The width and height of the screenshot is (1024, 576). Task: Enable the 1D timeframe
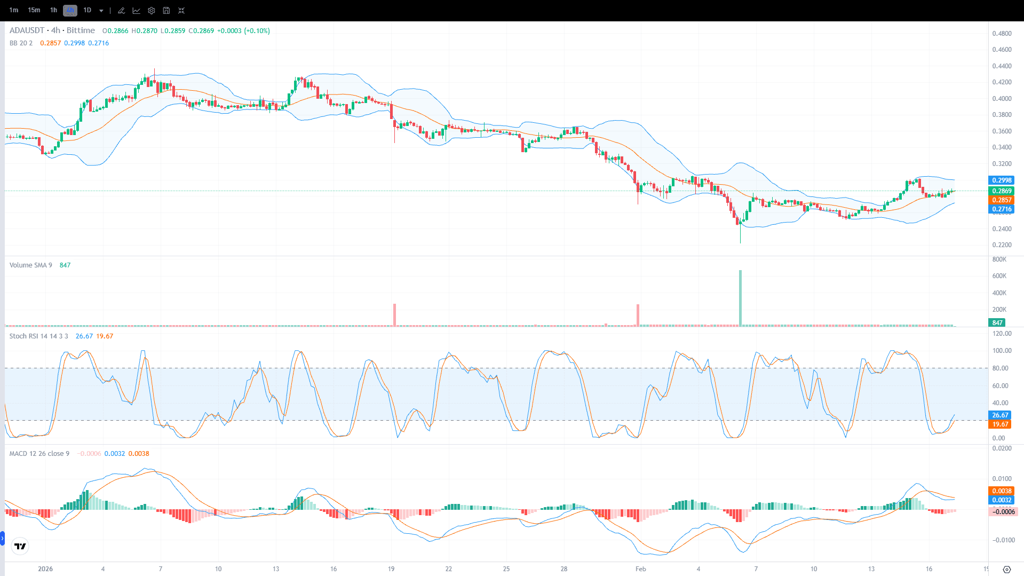[87, 10]
